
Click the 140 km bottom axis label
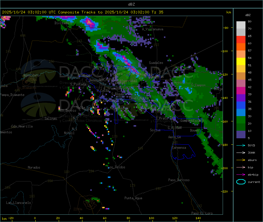[198, 218]
